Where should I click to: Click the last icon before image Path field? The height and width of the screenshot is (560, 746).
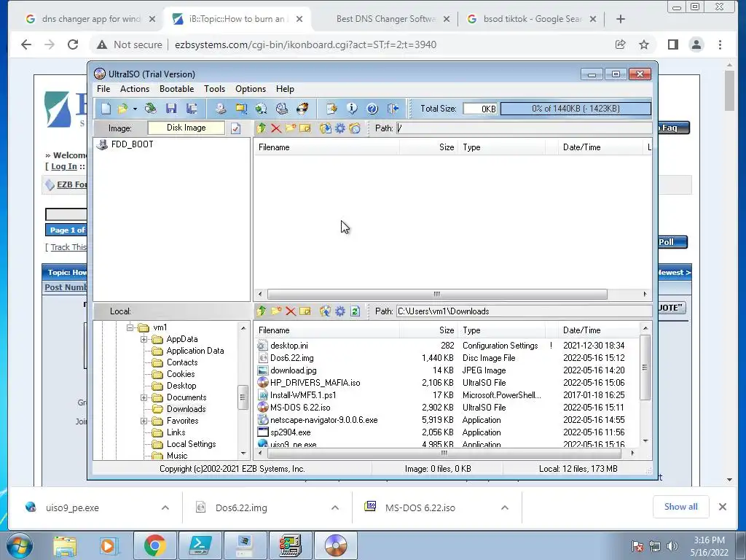(x=355, y=128)
